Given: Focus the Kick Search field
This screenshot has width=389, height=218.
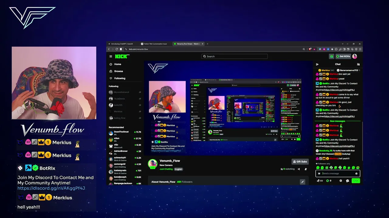Looking at the screenshot, I should pyautogui.click(x=234, y=56).
